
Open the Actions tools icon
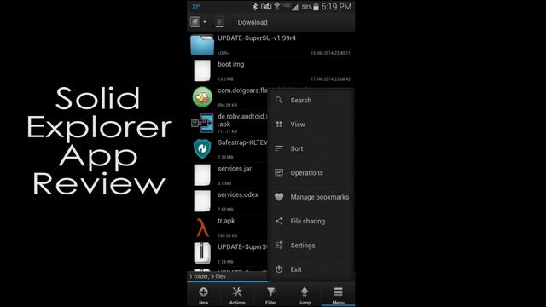[x=237, y=292]
